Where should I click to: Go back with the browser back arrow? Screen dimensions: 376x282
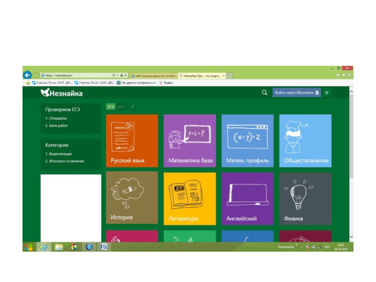27,75
